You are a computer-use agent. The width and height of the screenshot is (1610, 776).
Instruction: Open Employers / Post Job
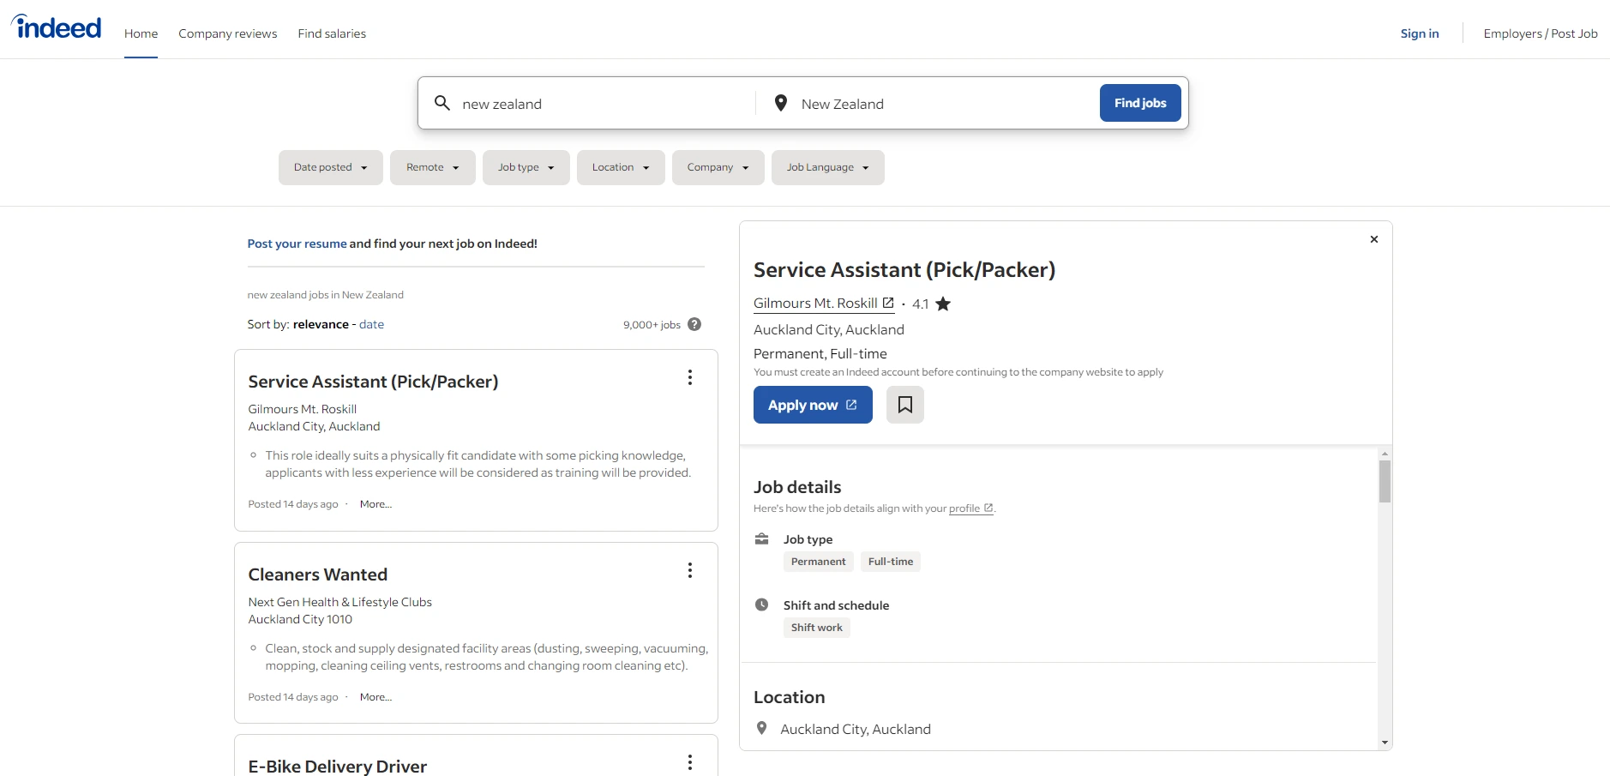pos(1541,33)
